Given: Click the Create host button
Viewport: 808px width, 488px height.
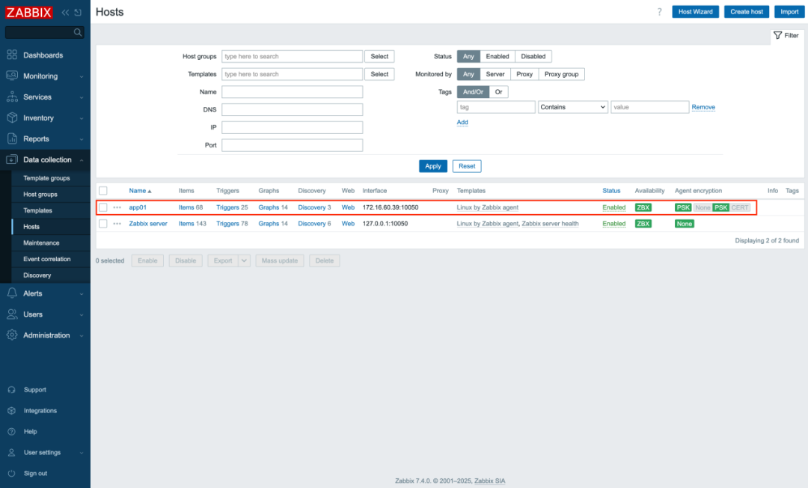Looking at the screenshot, I should coord(746,12).
